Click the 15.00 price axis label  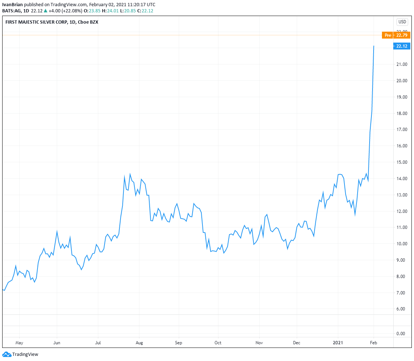(x=402, y=162)
